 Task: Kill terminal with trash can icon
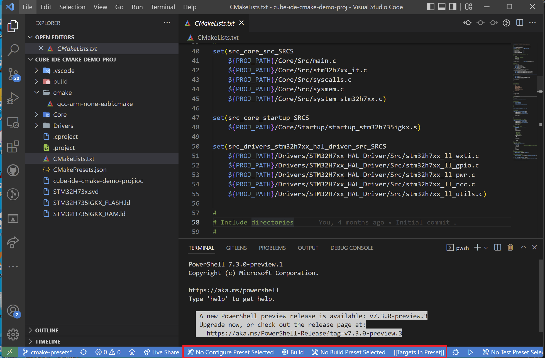510,247
